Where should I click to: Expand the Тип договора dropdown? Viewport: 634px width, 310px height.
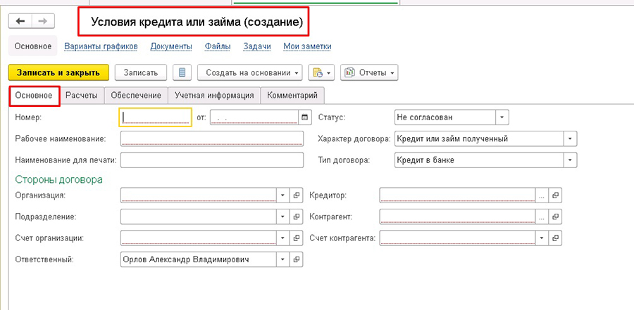point(570,160)
